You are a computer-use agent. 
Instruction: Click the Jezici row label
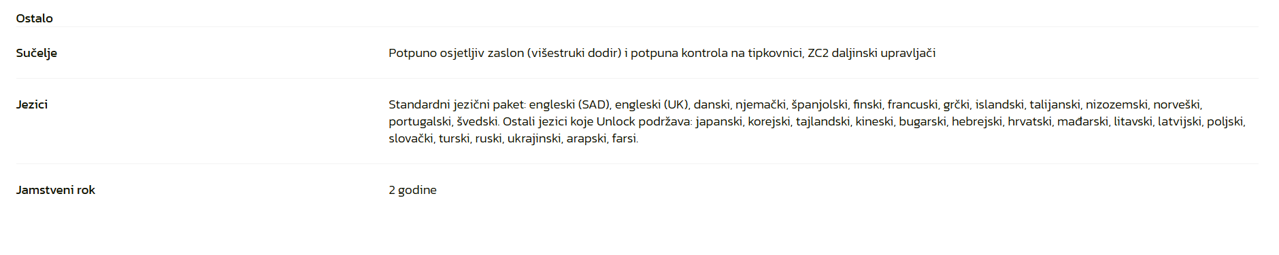pyautogui.click(x=31, y=104)
